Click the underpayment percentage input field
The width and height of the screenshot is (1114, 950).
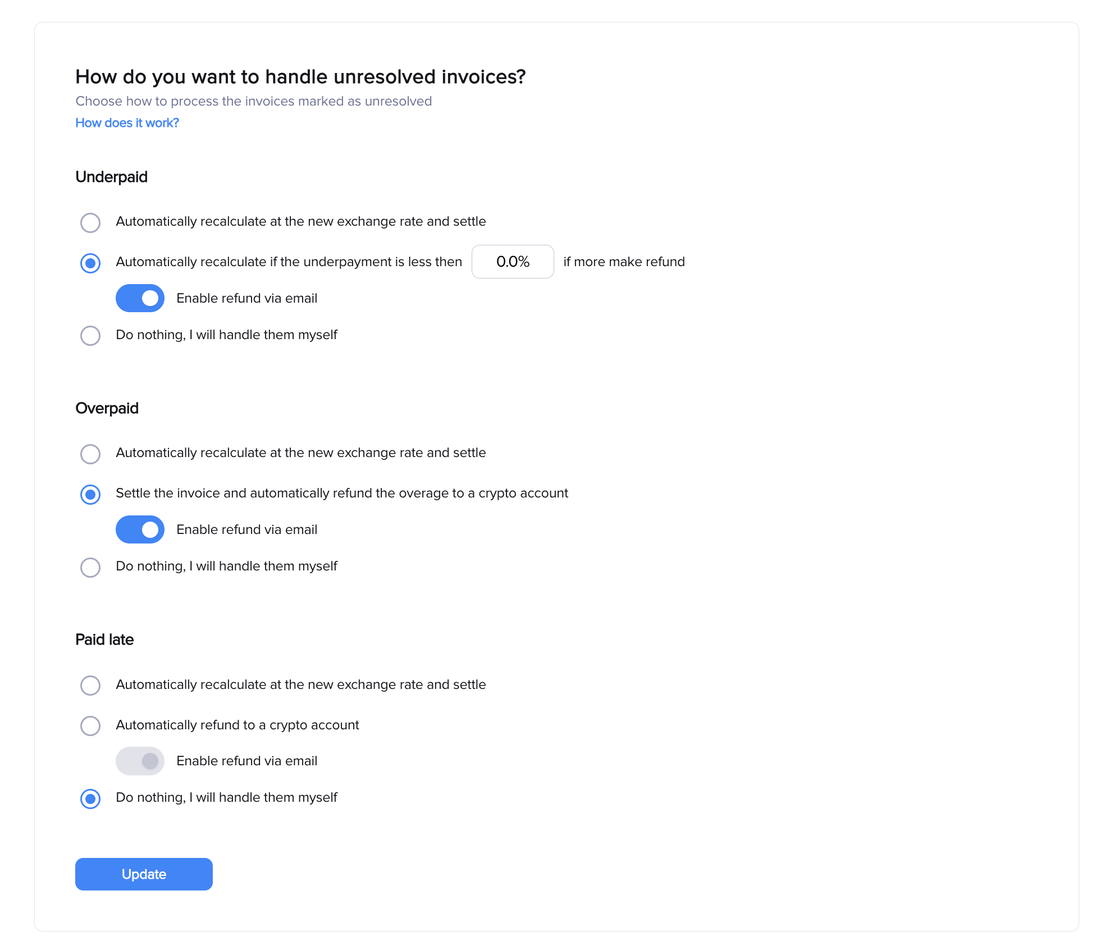[x=512, y=262]
